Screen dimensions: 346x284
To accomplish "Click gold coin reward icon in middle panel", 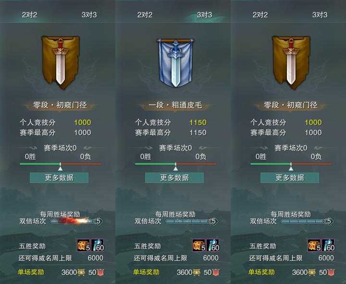I will (197, 272).
